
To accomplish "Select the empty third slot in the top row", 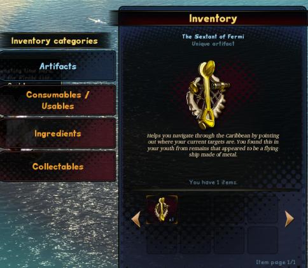I will (x=229, y=209).
